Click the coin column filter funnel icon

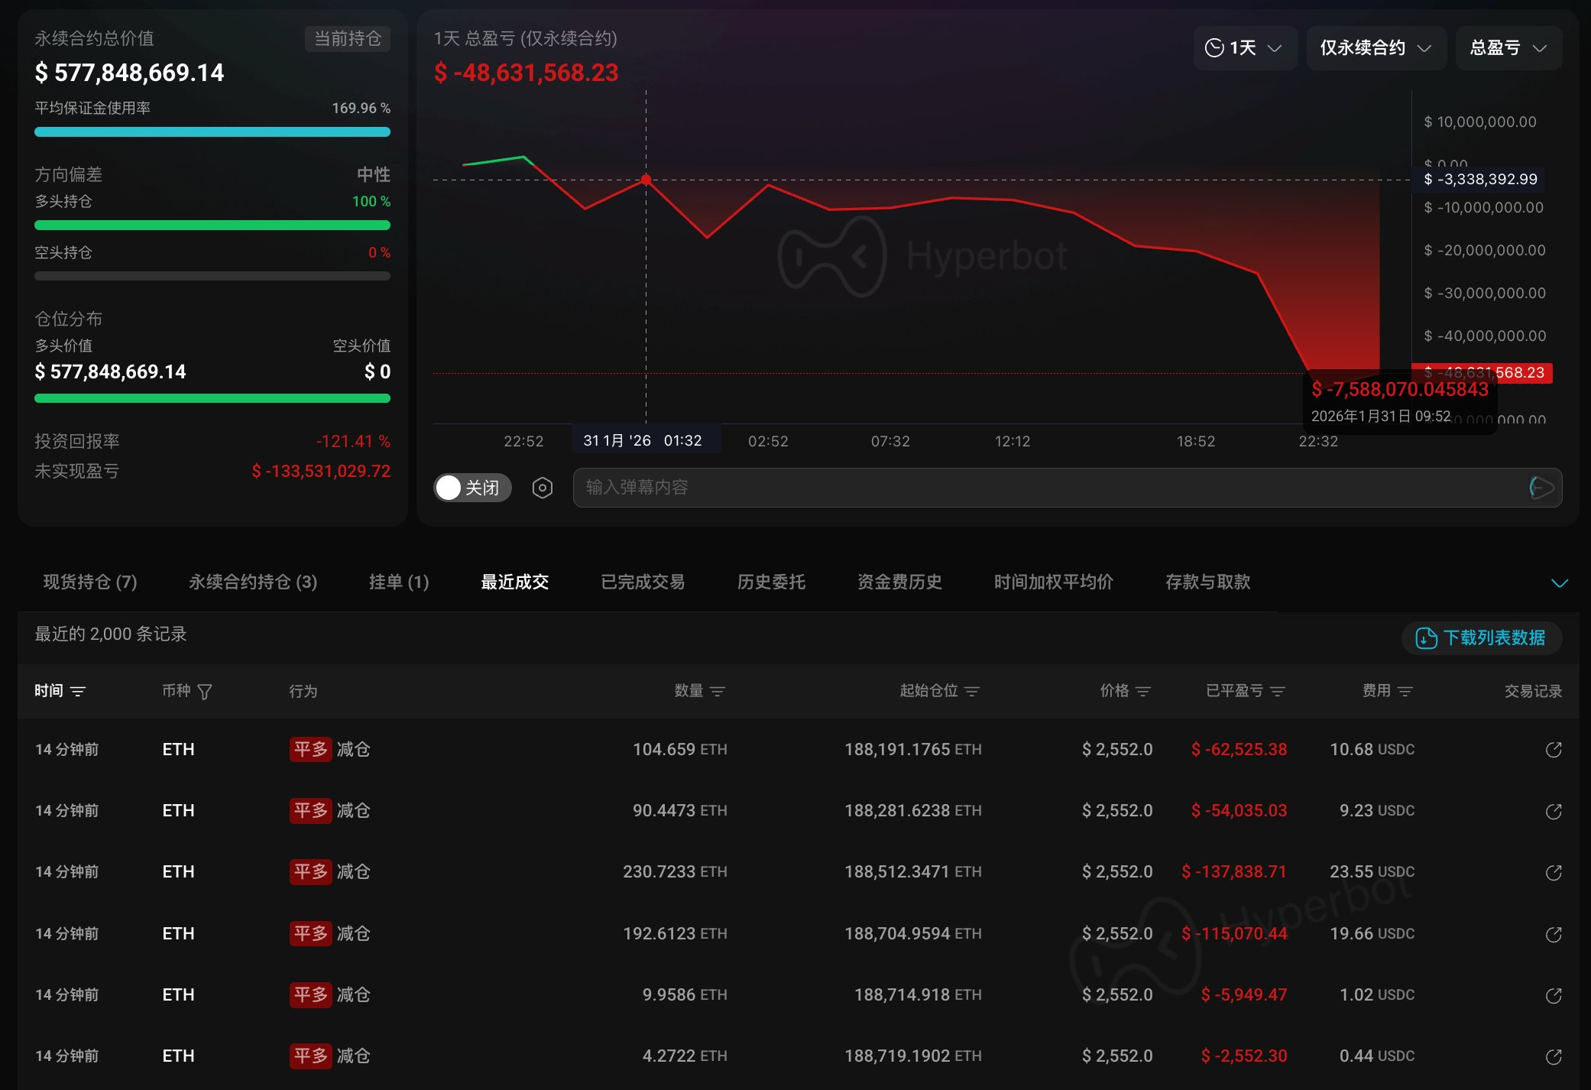[x=205, y=692]
